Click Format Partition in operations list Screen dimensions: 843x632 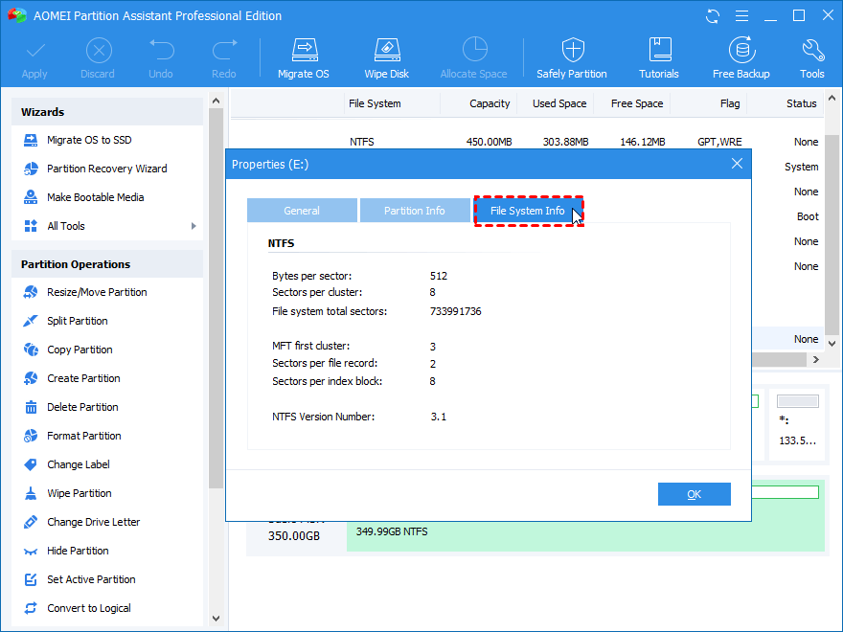click(x=83, y=436)
